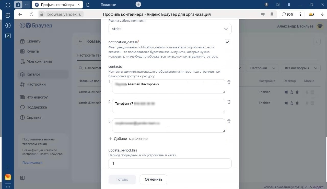Click the site lock security icon

click(x=42, y=15)
